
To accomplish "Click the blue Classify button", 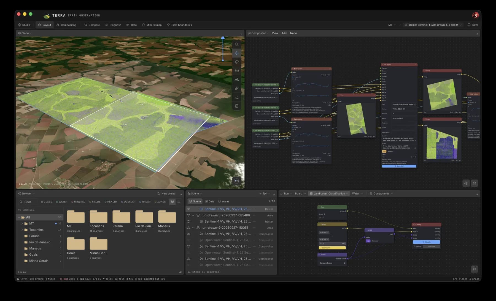I will 426,242.
